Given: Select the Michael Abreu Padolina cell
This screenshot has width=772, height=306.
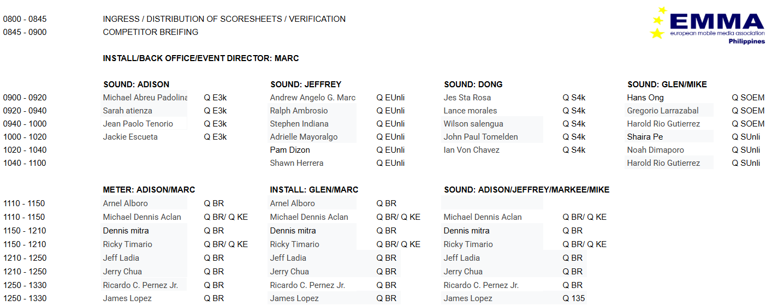Looking at the screenshot, I should (145, 98).
